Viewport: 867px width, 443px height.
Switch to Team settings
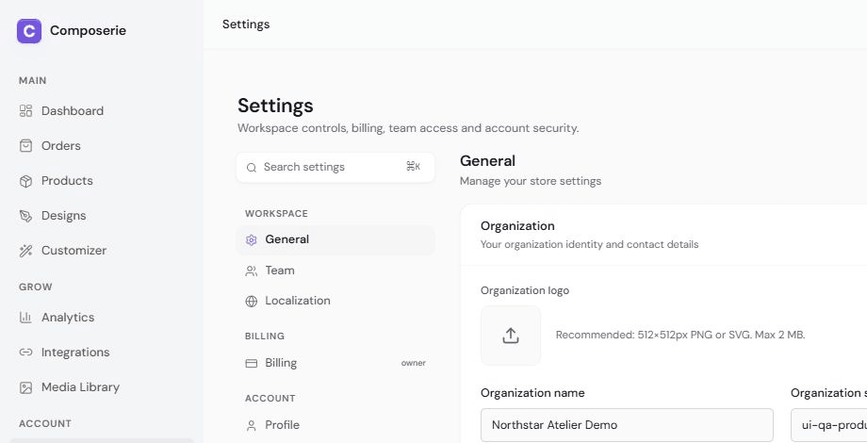335,271
